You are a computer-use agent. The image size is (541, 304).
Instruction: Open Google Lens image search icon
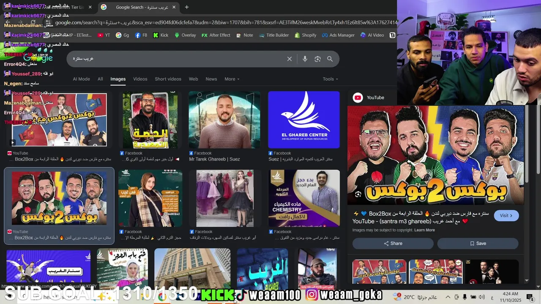317,59
